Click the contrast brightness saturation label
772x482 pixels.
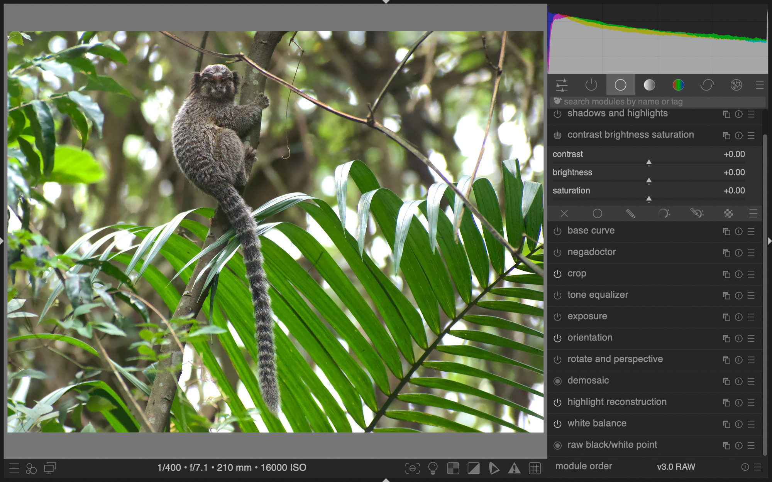pyautogui.click(x=630, y=135)
